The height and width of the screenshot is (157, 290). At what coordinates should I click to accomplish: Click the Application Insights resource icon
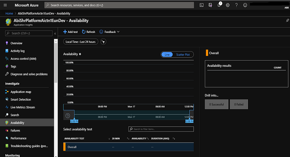(8, 22)
